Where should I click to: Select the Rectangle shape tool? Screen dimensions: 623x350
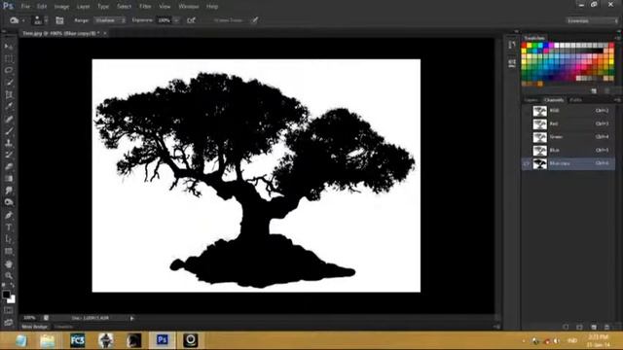tap(9, 251)
